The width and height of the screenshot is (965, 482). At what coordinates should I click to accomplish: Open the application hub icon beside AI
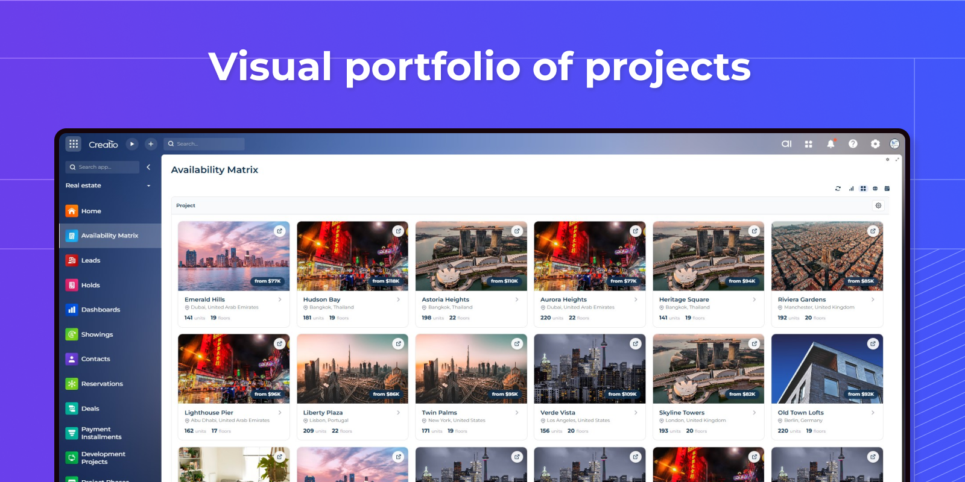pyautogui.click(x=809, y=144)
